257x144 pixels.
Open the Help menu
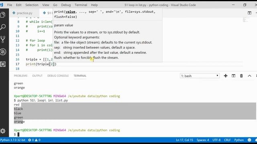[94, 5]
